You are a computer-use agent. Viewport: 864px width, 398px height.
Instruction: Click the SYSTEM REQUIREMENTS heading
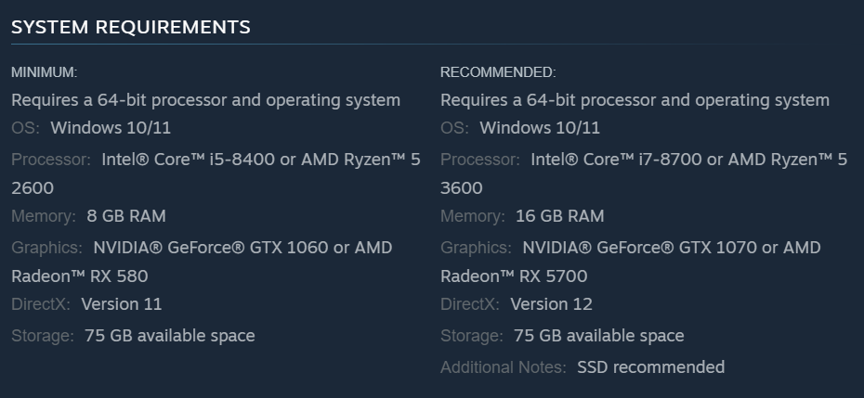131,27
